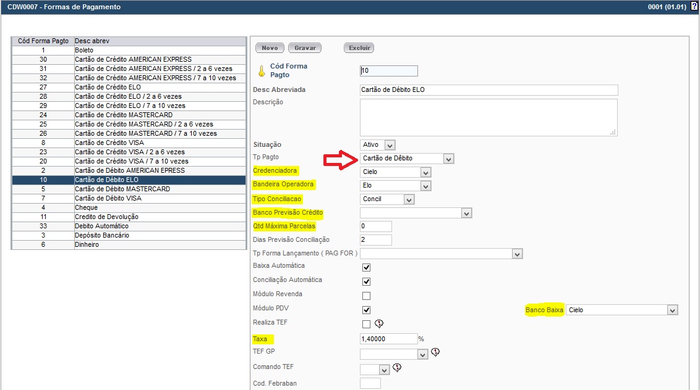The height and width of the screenshot is (390, 700).
Task: Open the Tp Pagto dropdown
Action: tap(408, 159)
